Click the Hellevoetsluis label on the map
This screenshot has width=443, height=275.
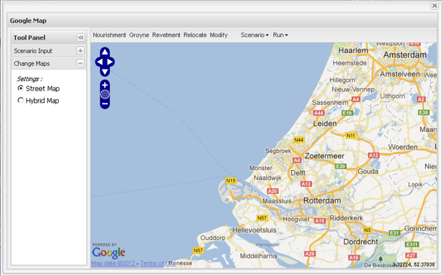tap(254, 230)
